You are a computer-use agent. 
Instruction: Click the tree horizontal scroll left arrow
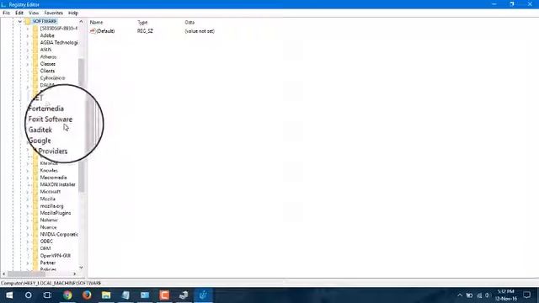4,274
